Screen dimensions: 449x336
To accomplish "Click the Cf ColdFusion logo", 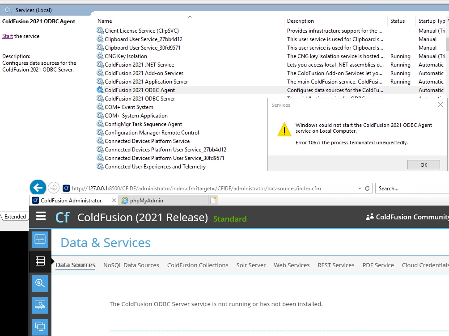I will [x=62, y=218].
